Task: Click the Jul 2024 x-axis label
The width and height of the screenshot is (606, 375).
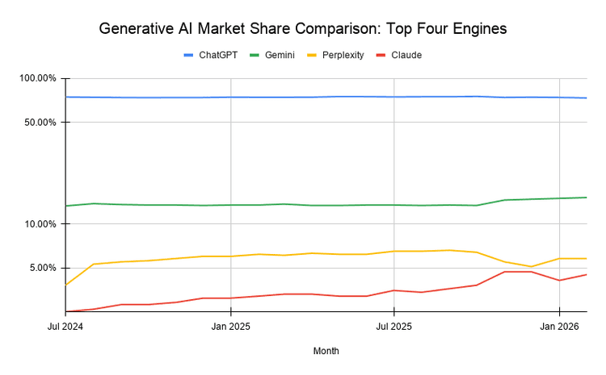Action: click(65, 327)
